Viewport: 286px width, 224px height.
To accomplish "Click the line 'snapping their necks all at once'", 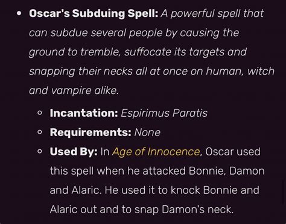I will tap(108, 72).
